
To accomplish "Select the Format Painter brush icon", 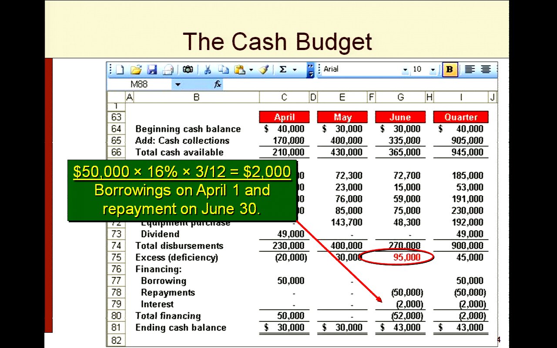I will point(264,70).
